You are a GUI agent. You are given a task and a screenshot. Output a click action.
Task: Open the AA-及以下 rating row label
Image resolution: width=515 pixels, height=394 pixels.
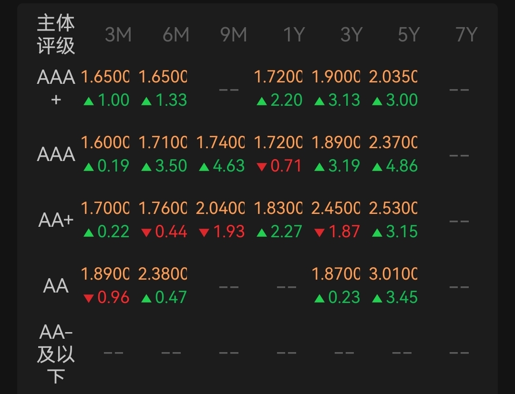coord(56,353)
